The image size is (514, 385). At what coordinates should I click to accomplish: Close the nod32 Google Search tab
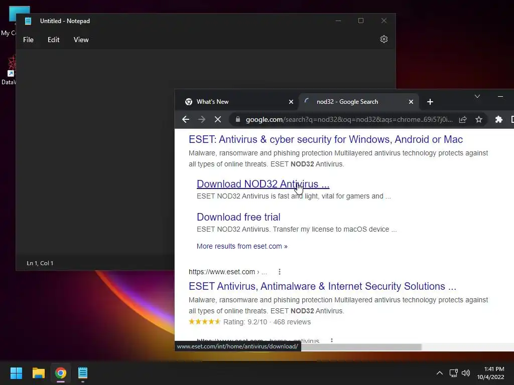(x=411, y=102)
